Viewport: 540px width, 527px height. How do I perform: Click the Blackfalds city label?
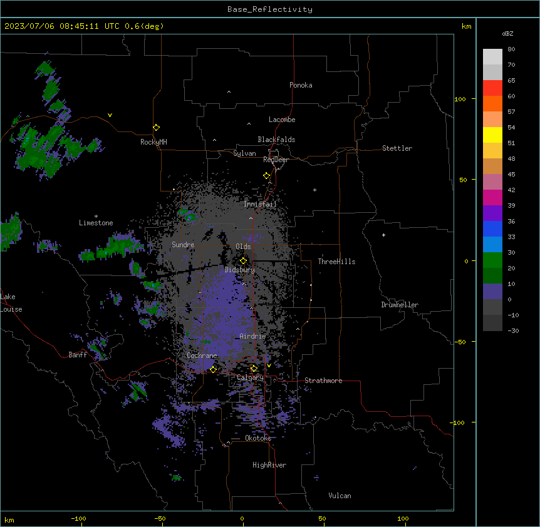point(276,140)
